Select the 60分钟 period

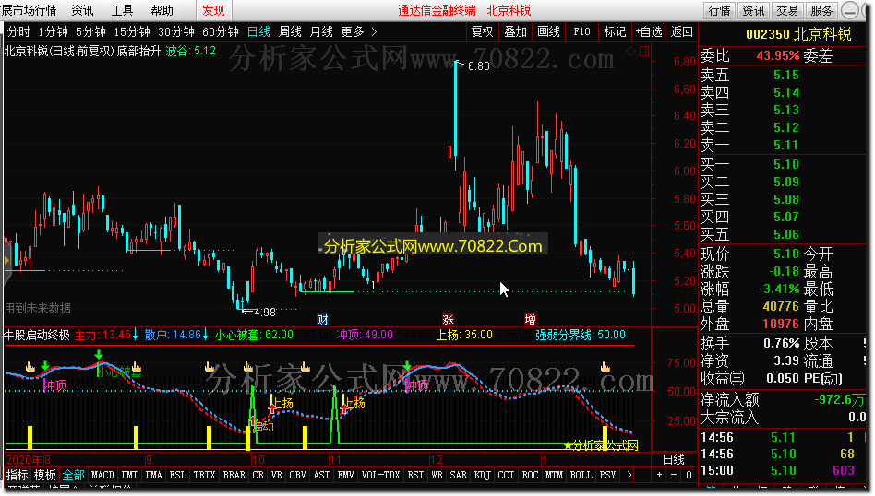tap(221, 31)
